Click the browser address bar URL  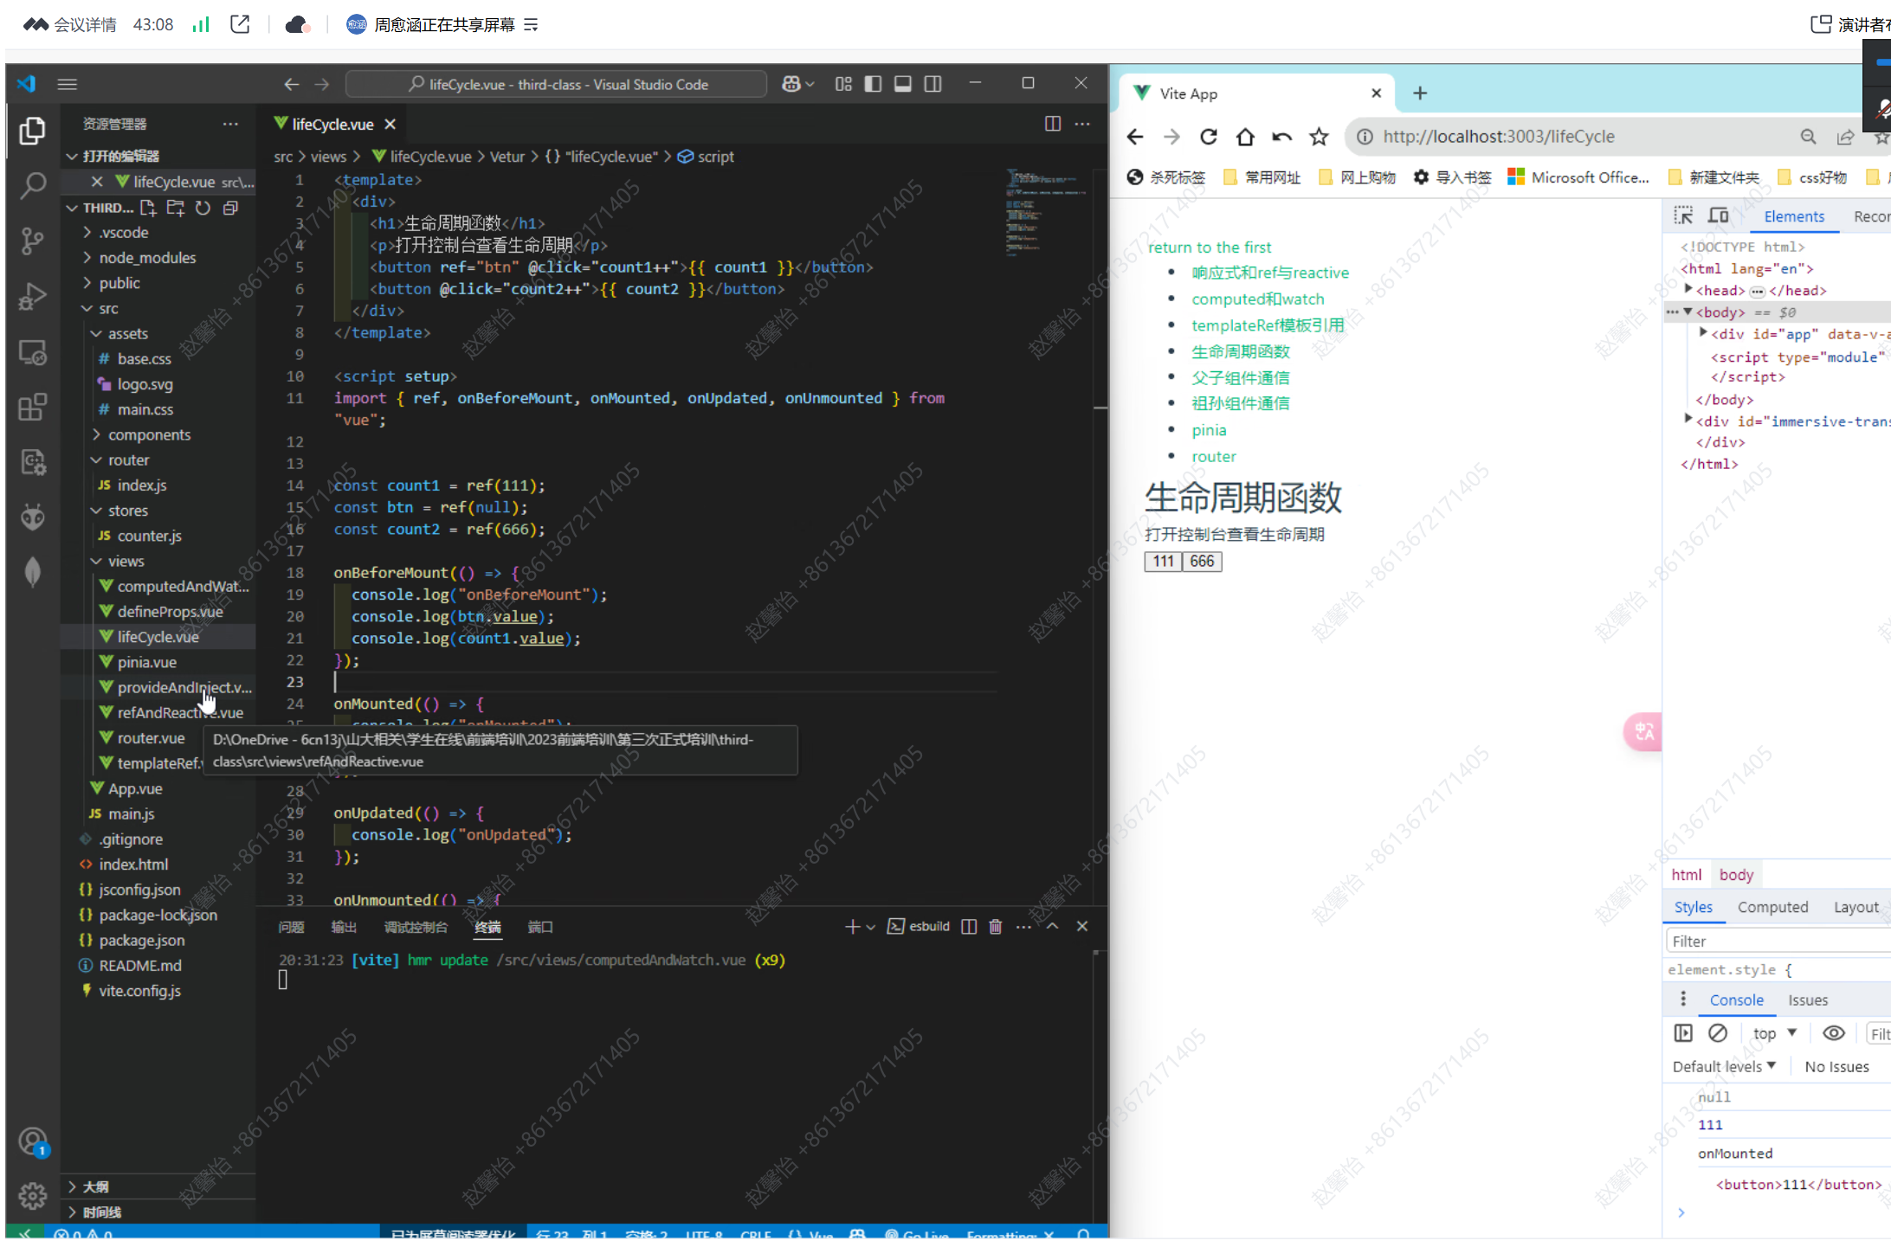pos(1498,137)
